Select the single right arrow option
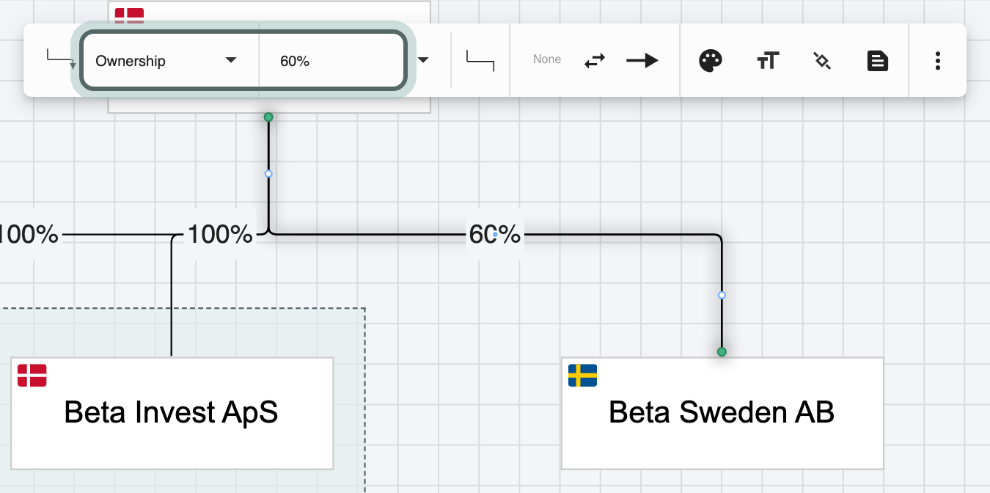This screenshot has width=990, height=493. (x=642, y=61)
